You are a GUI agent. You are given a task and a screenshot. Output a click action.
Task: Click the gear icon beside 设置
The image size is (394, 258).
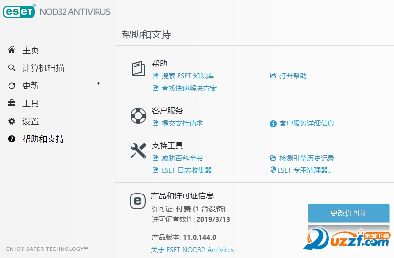coord(12,121)
